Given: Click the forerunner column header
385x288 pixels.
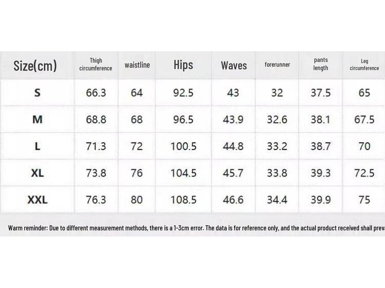Looking at the screenshot, I should click(x=277, y=64).
